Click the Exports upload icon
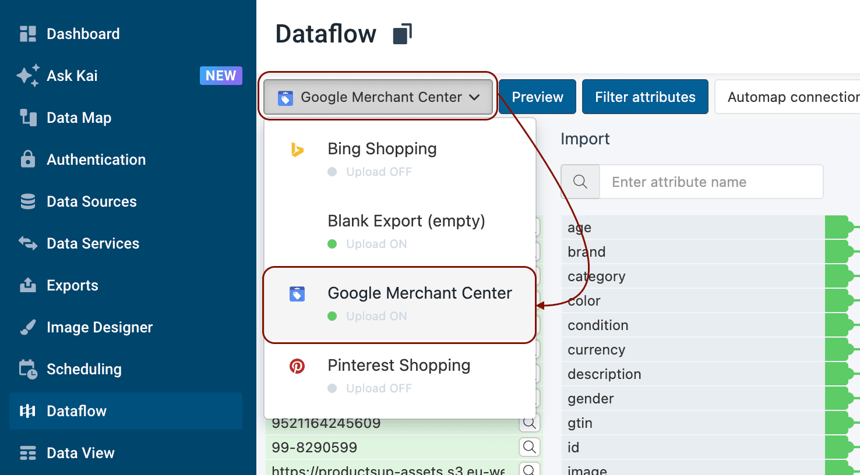Viewport: 860px width, 475px height. [28, 285]
